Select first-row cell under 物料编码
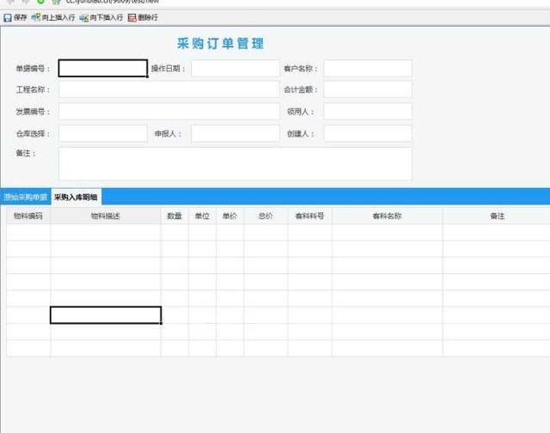Viewport: 550px width, 433px height. click(28, 233)
